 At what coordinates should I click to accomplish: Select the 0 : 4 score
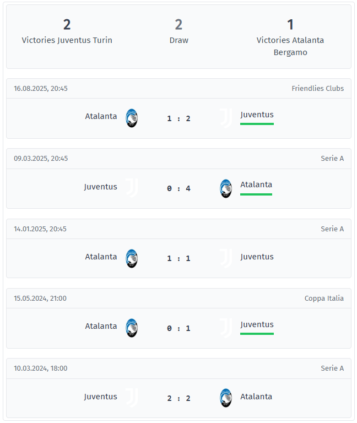point(178,188)
